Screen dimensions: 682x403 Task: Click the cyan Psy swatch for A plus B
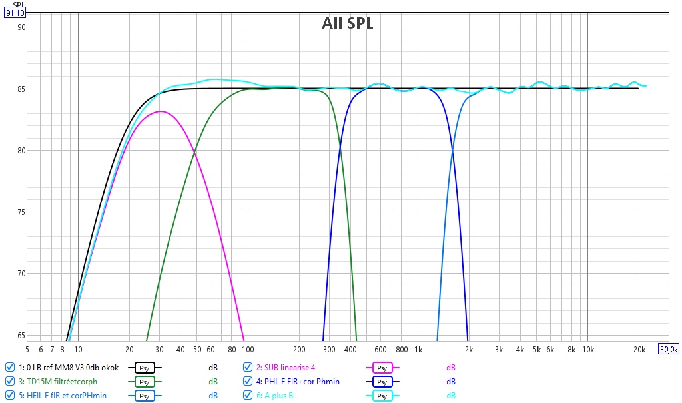coord(382,396)
